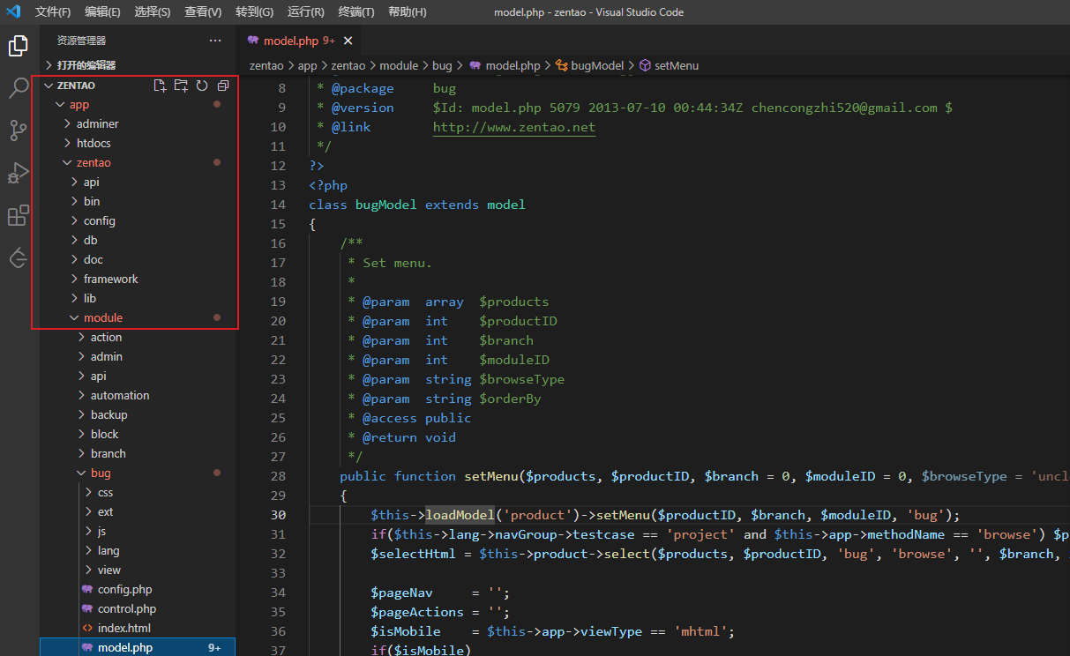Open the Explorer activity bar icon
Screen dimensions: 1070x656
(x=18, y=46)
